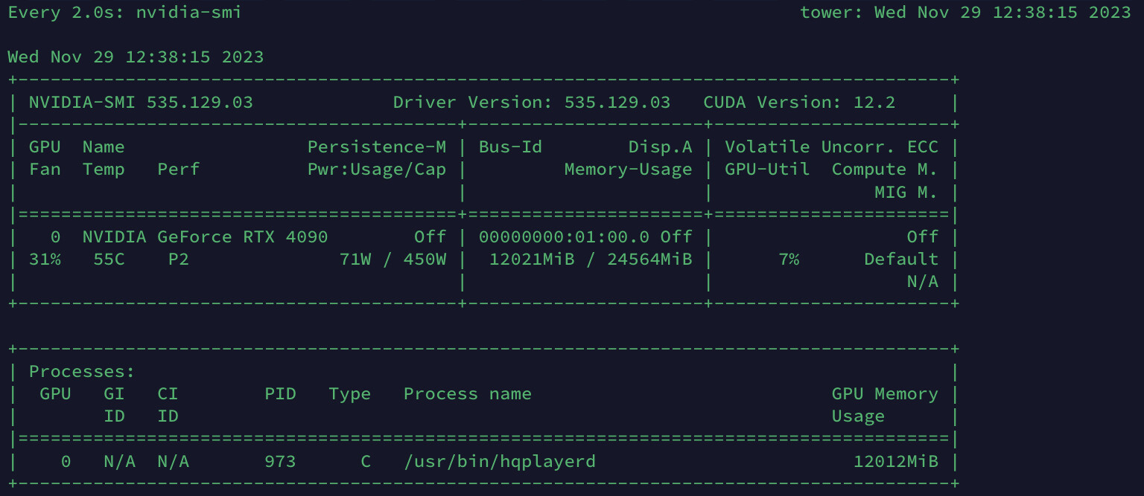Click the "Process name" column header
This screenshot has height=496, width=1144.
tap(468, 393)
